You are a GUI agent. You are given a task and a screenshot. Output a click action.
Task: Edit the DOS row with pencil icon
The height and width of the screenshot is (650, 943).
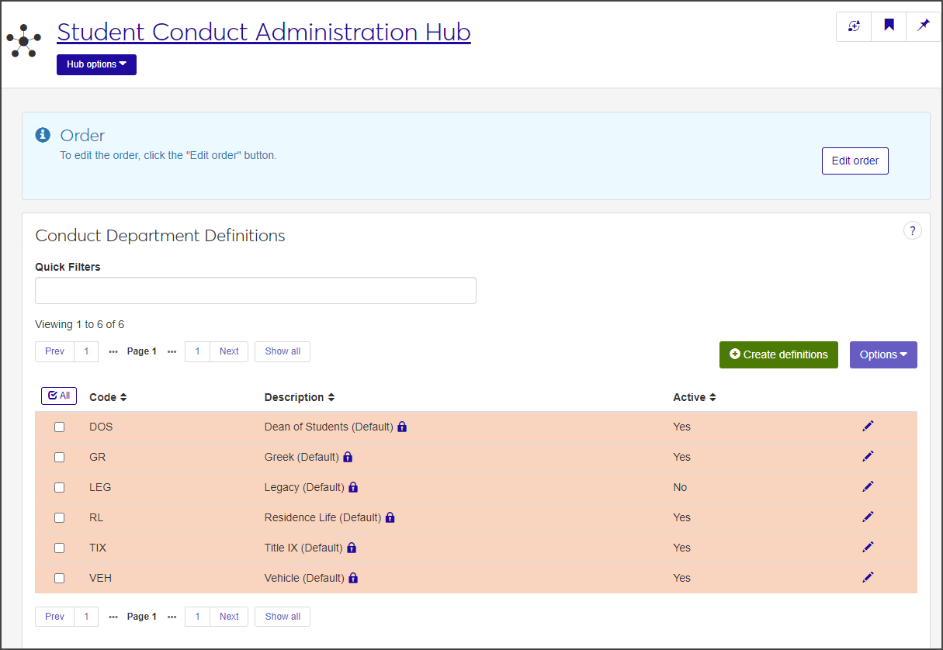coord(868,426)
